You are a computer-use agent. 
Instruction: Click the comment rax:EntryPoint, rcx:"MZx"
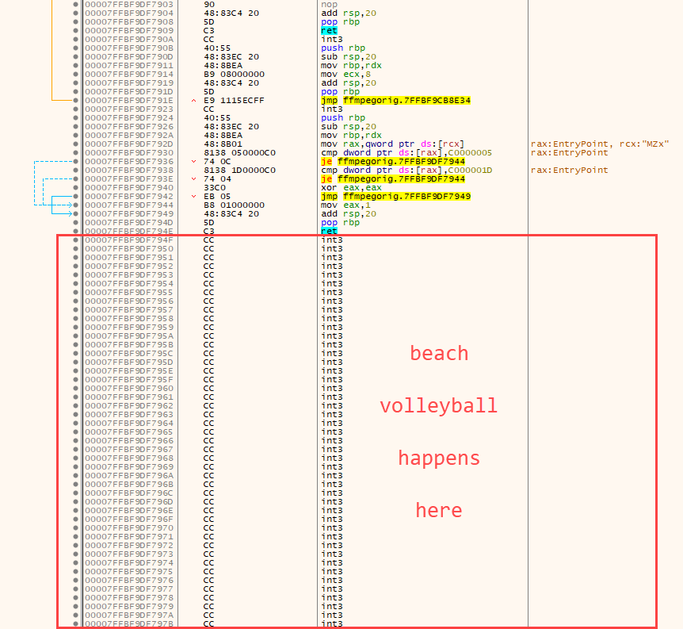pos(601,144)
